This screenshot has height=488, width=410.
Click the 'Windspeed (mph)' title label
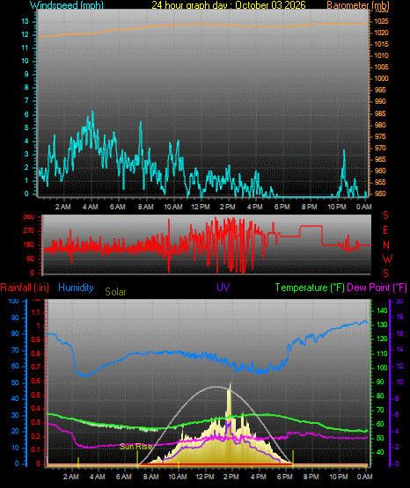pos(67,5)
